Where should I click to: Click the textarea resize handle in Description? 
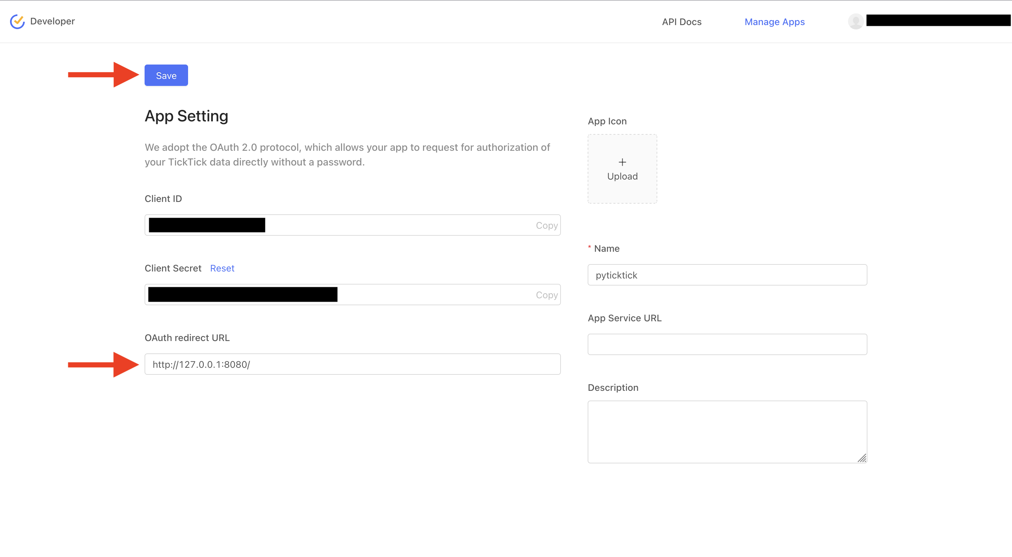[x=862, y=458]
